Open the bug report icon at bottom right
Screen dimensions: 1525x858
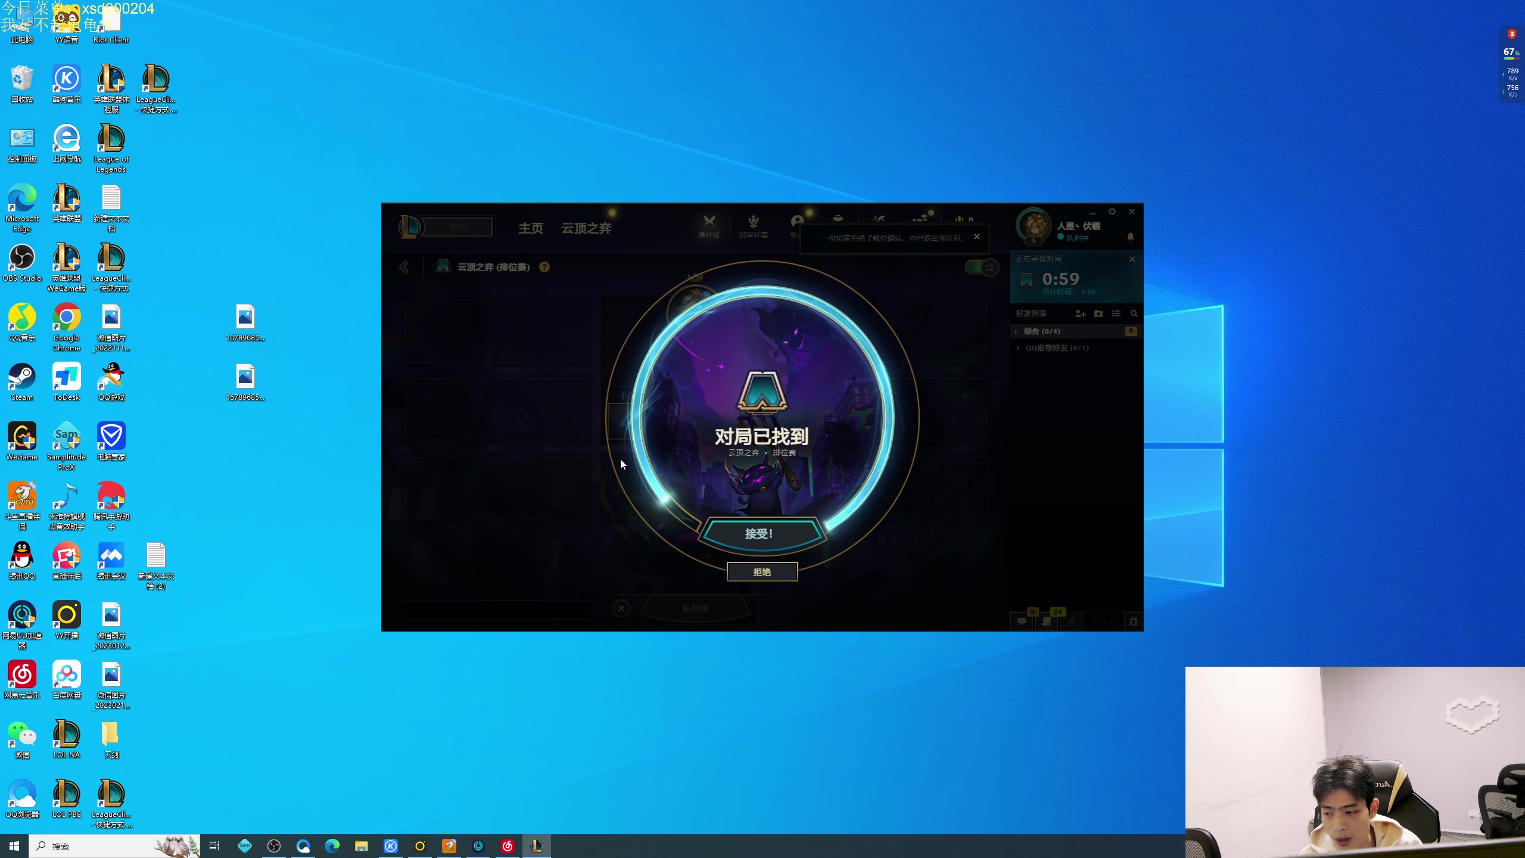click(x=1134, y=621)
